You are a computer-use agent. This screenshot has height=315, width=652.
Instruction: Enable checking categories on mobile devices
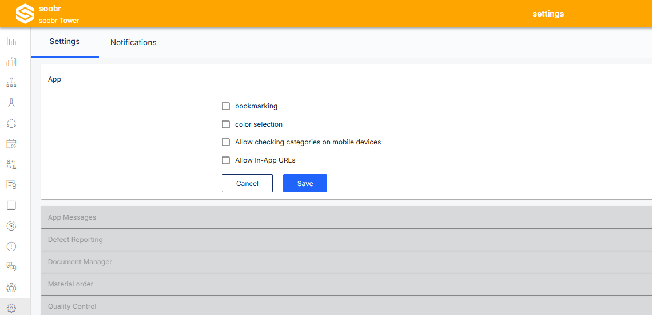point(226,142)
